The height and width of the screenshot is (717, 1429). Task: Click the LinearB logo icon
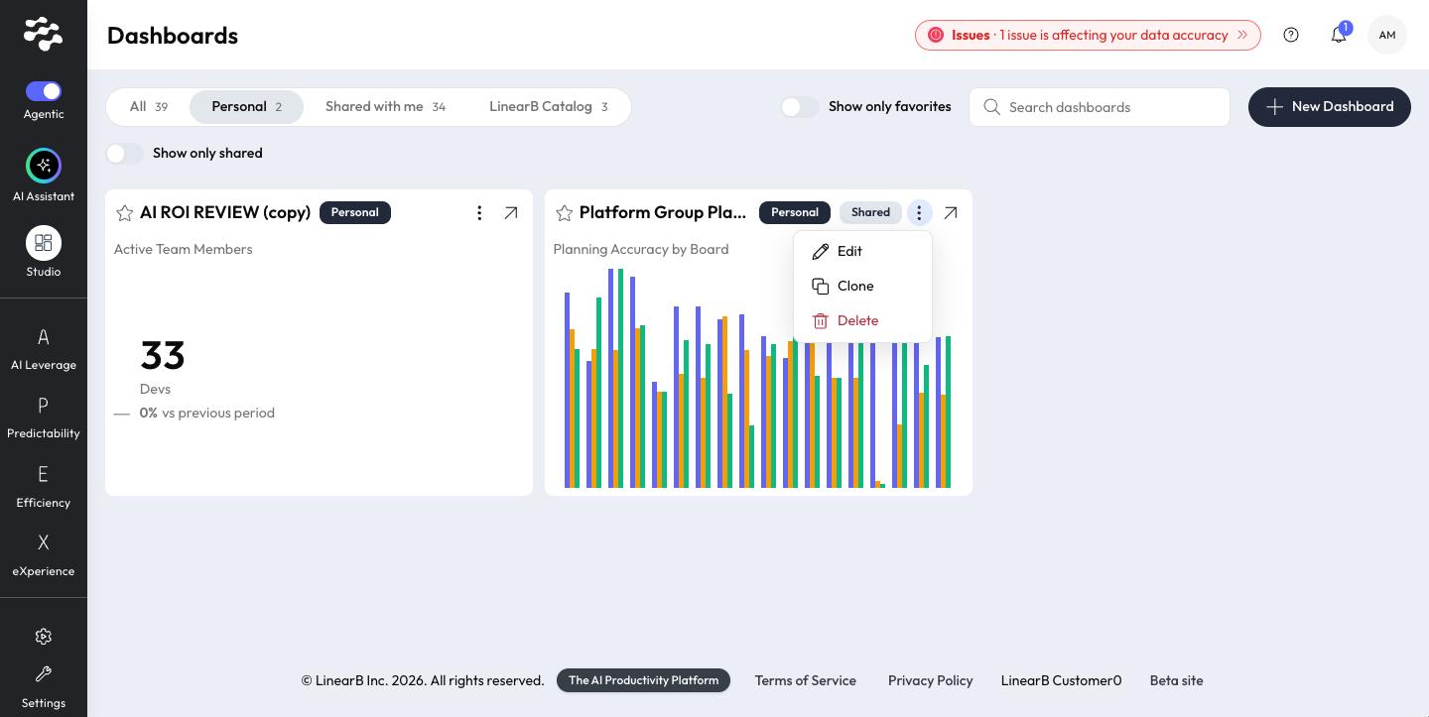[x=44, y=34]
